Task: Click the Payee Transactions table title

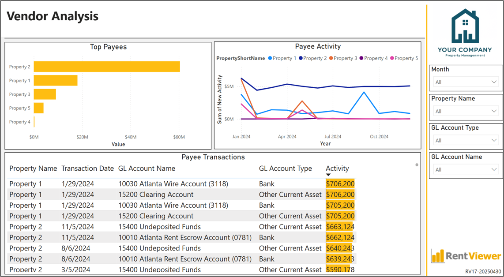Action: coord(213,157)
